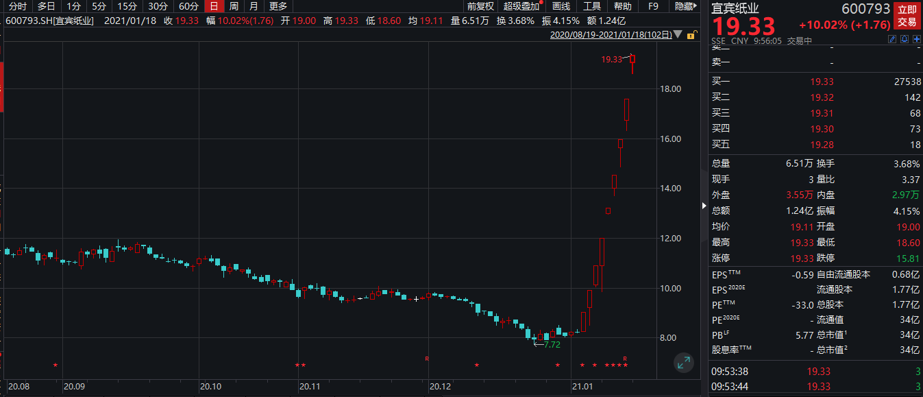The width and height of the screenshot is (923, 397).
Task: Click the small arrow to collapse the quote panel
Action: (704, 206)
